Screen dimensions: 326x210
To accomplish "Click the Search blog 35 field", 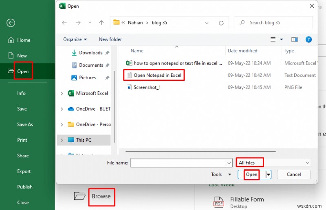I will pyautogui.click(x=273, y=23).
